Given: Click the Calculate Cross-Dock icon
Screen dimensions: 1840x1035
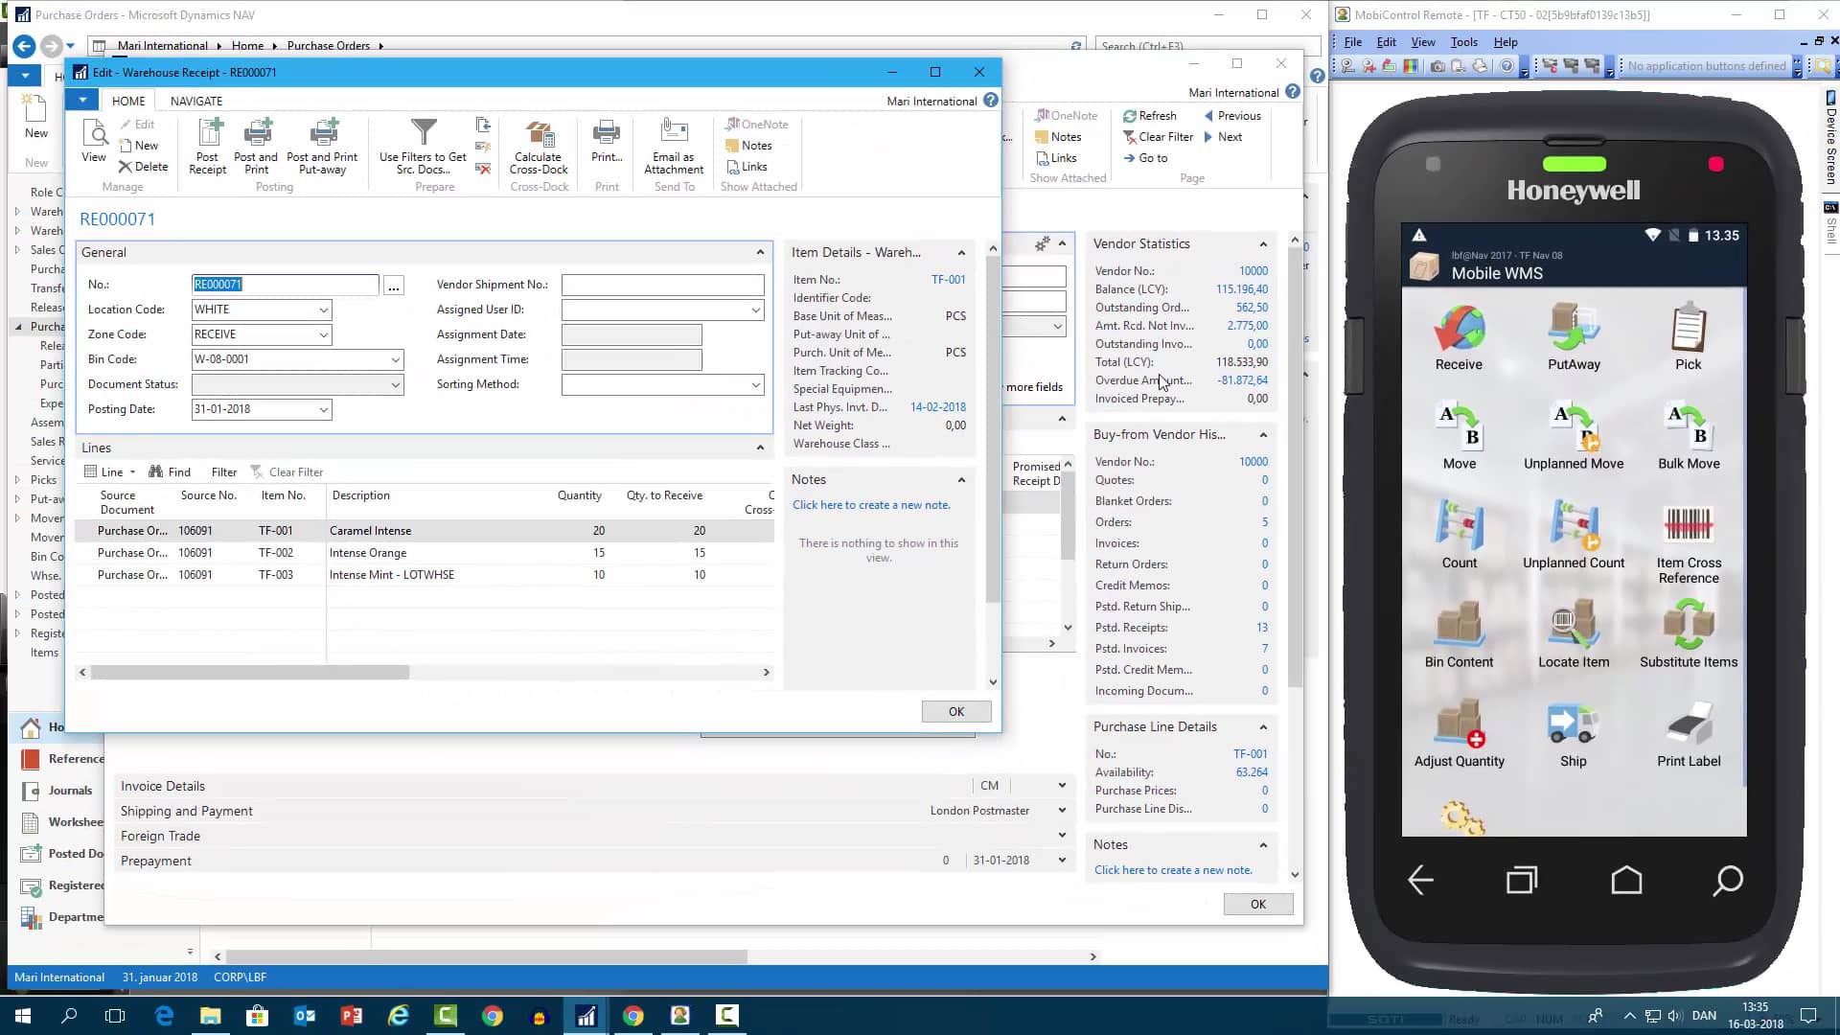Looking at the screenshot, I should (x=538, y=144).
